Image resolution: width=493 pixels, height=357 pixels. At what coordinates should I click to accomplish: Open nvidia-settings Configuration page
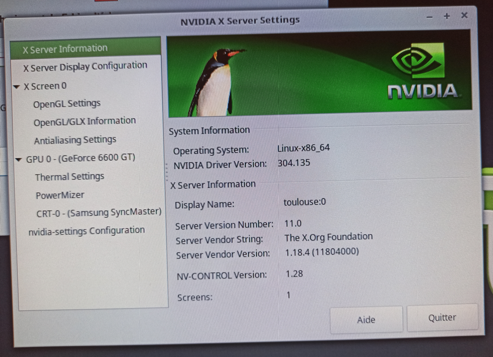pyautogui.click(x=87, y=231)
